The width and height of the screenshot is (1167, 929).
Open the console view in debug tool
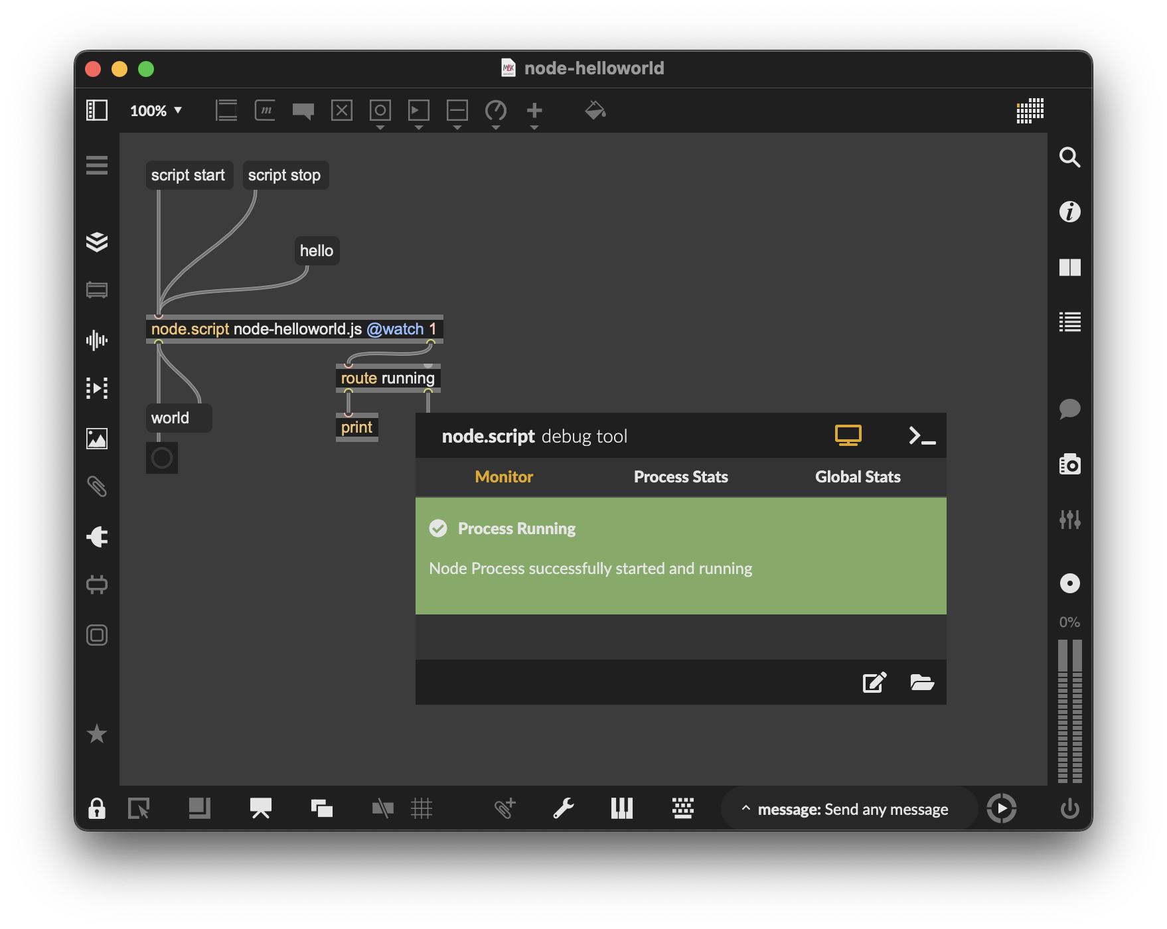921,436
